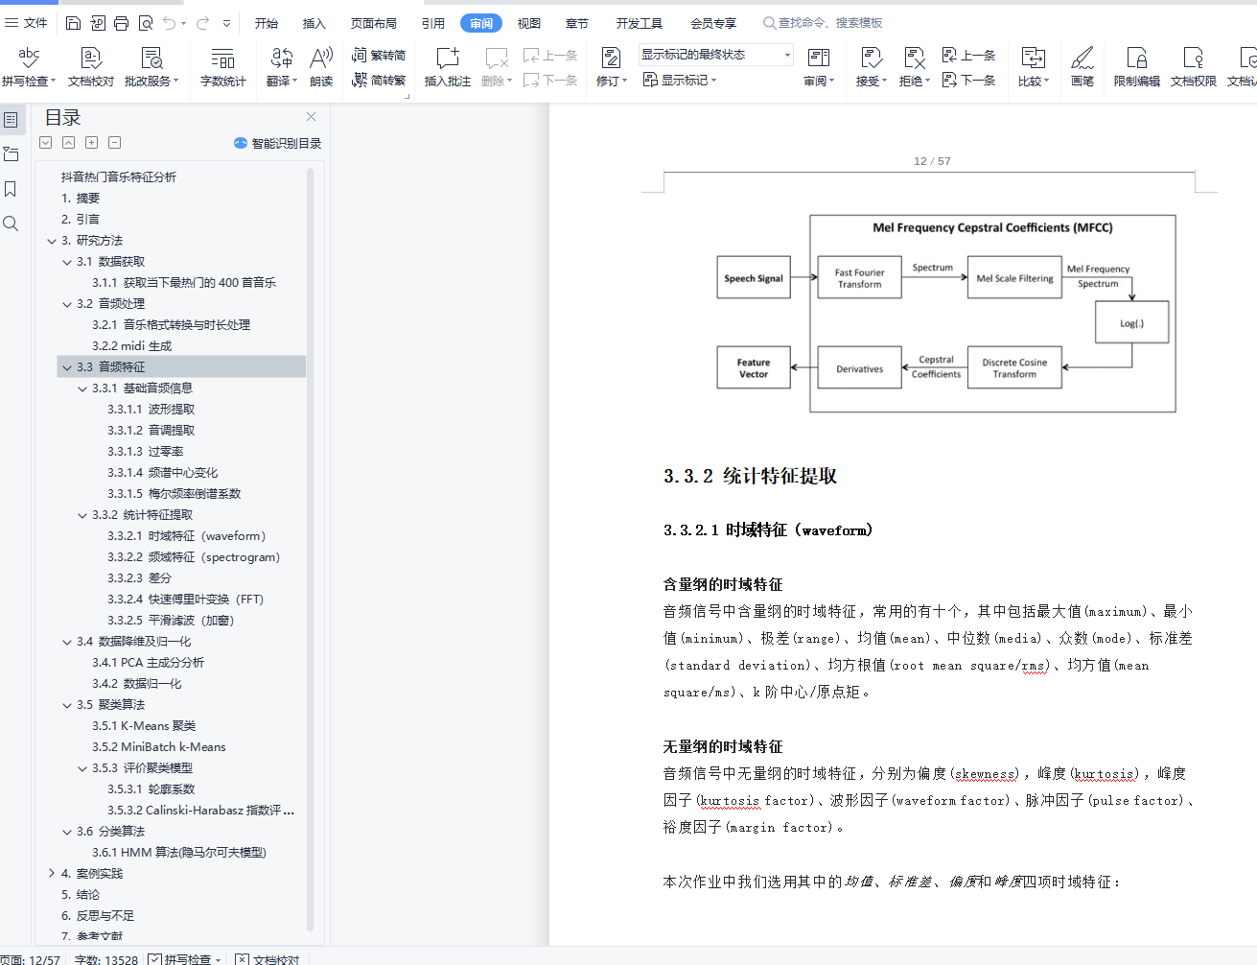
Task: Go to 3.2.2 midi 生成 heading
Action: point(132,346)
